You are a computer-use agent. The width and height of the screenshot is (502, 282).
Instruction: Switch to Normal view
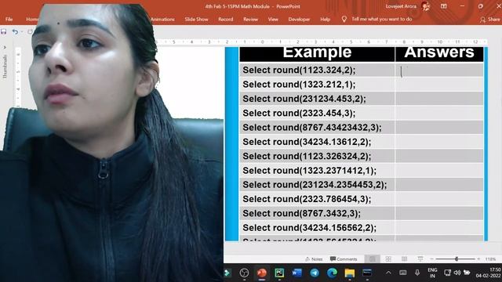click(x=373, y=258)
